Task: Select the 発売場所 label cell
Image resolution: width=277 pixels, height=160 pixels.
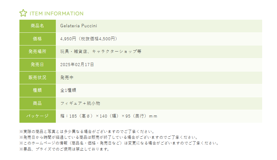Action: pyautogui.click(x=38, y=52)
